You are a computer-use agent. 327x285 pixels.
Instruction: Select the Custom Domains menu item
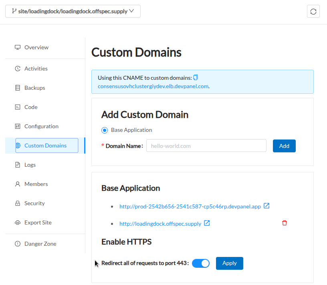point(45,146)
